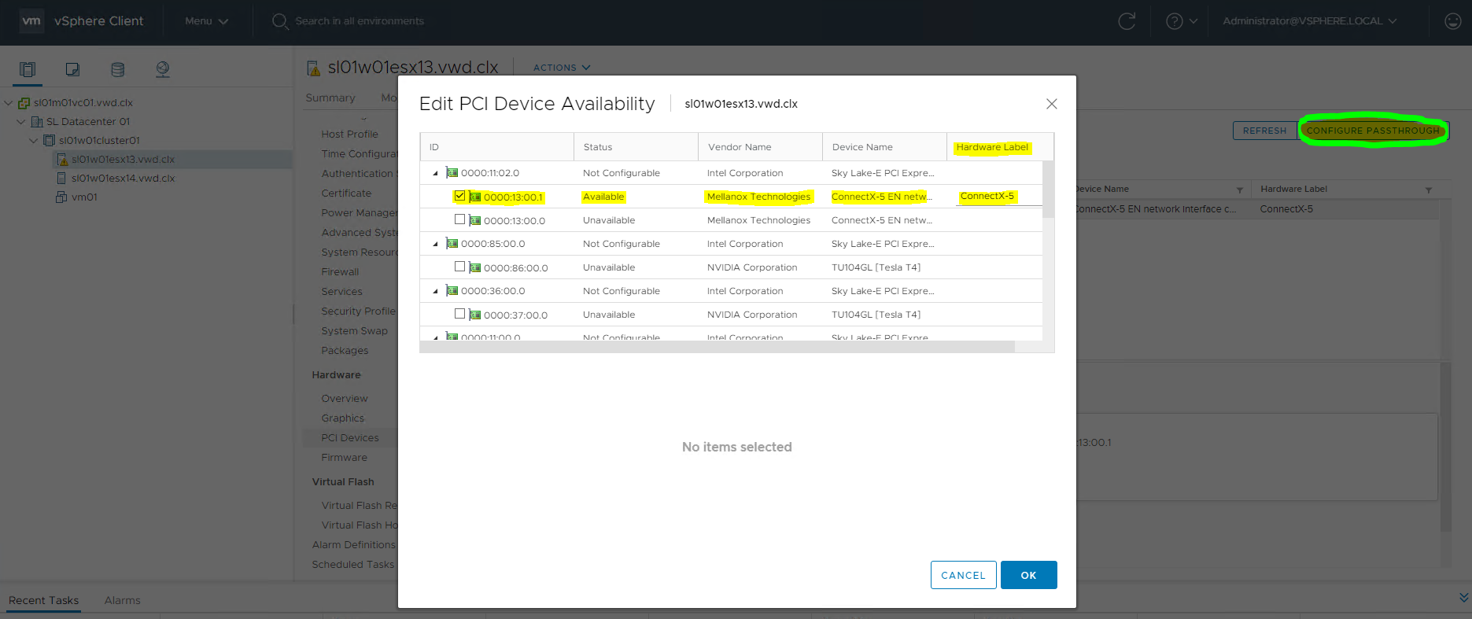Select host sl01w01esx13.vwd.clx in the tree

point(123,159)
